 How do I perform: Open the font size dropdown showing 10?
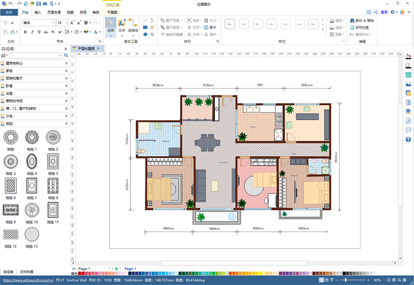(66, 23)
